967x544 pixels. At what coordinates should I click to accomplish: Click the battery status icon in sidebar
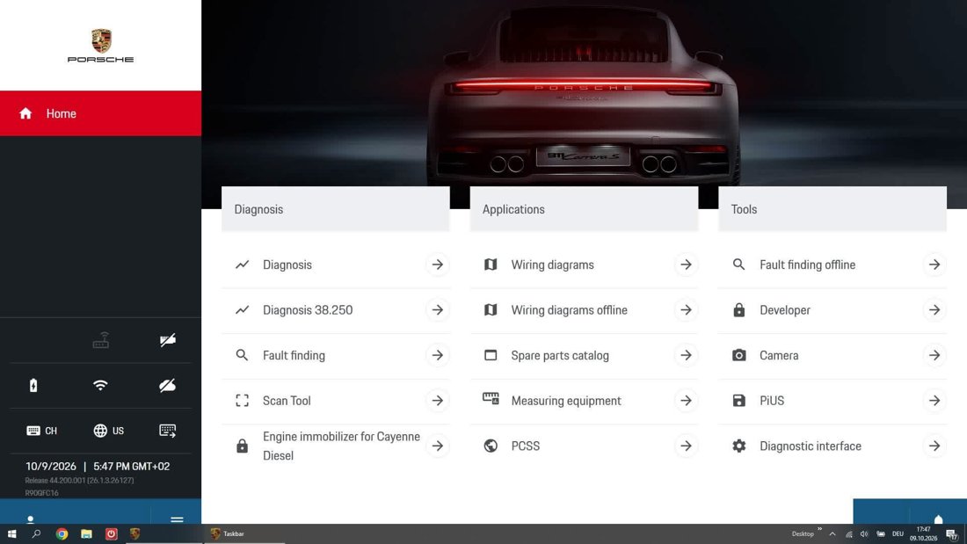33,386
